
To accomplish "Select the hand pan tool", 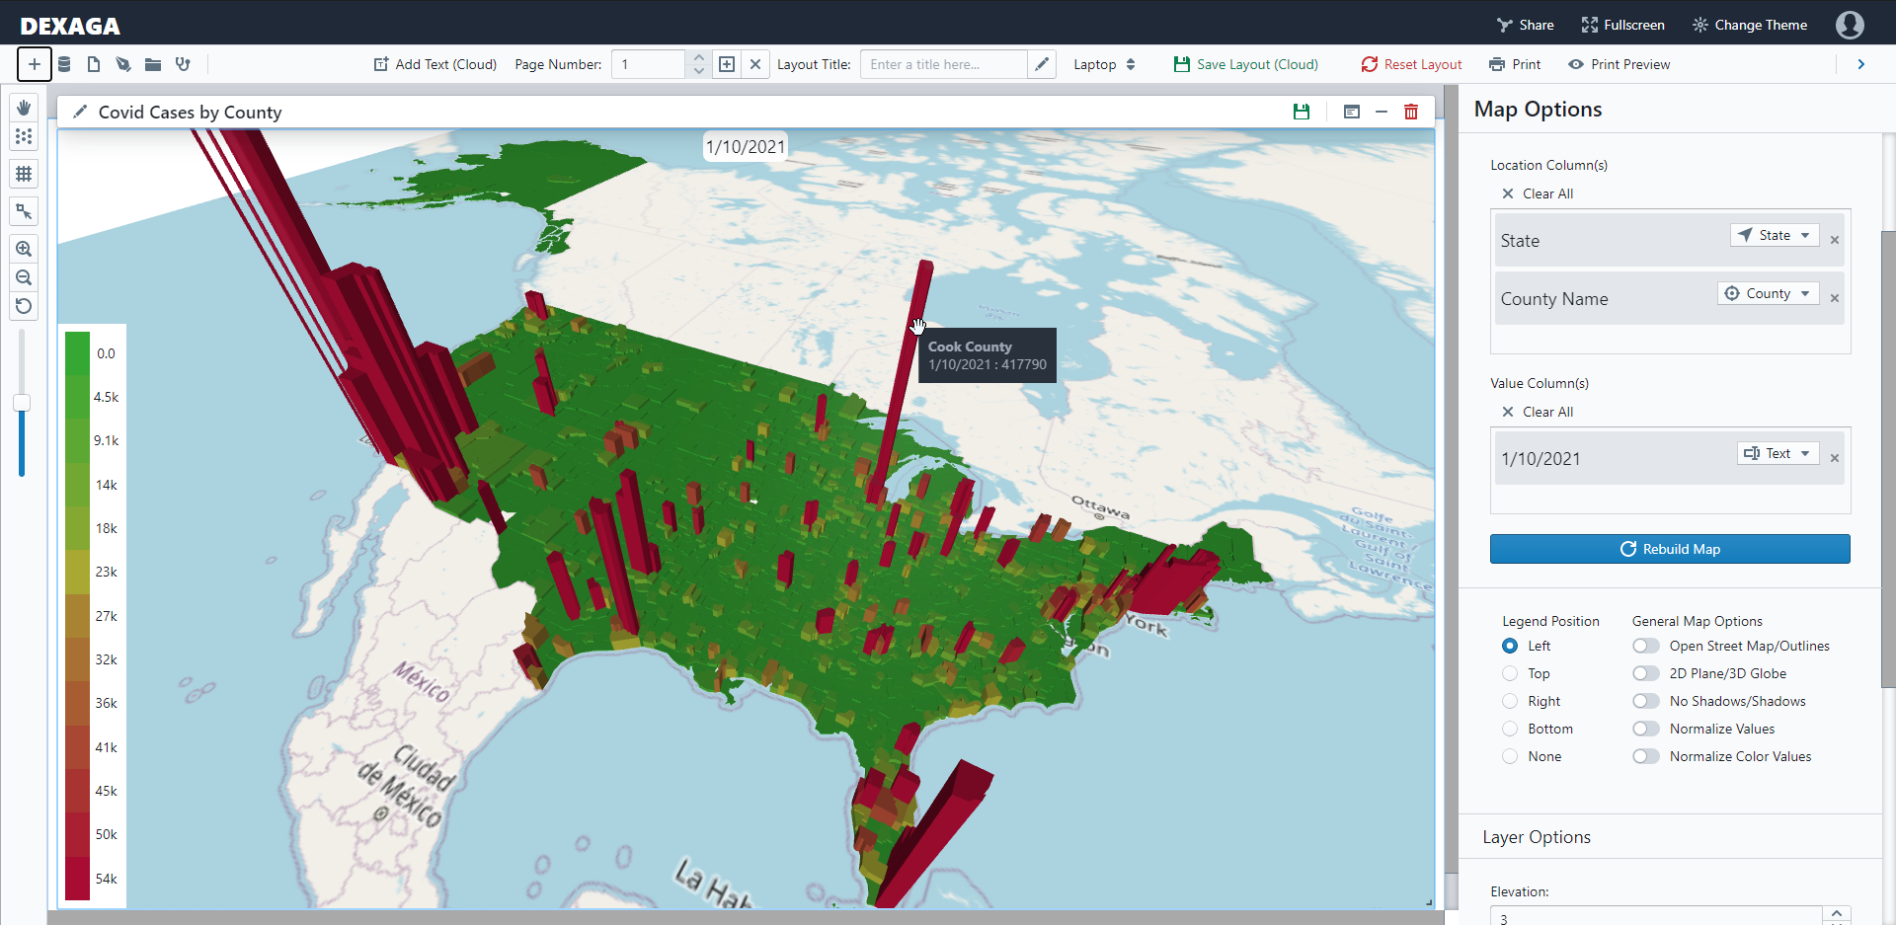I will 24,108.
